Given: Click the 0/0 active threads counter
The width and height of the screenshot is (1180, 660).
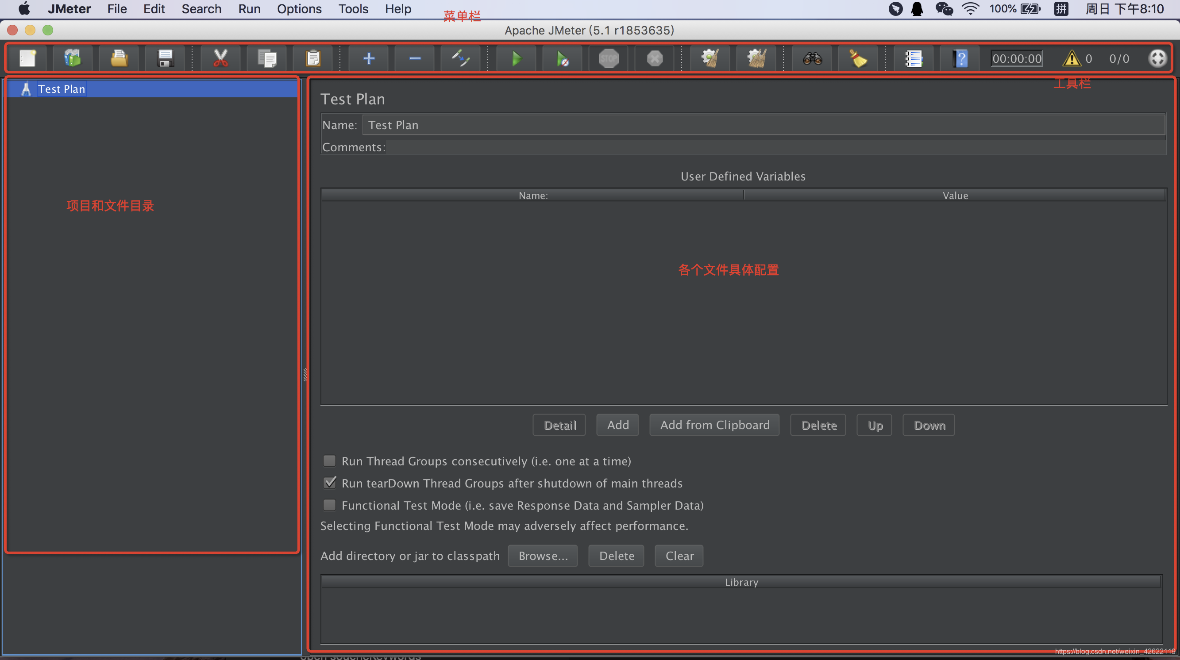Looking at the screenshot, I should click(1119, 58).
